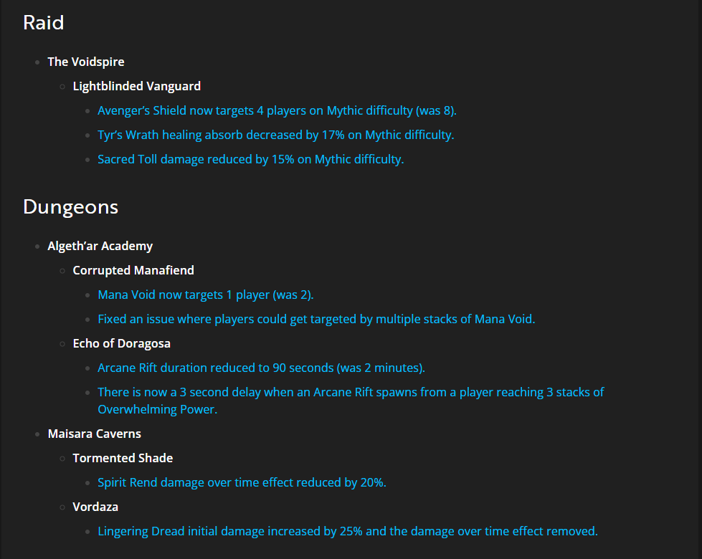Select the Maisara Caverns list item
The image size is (702, 559).
(x=94, y=434)
